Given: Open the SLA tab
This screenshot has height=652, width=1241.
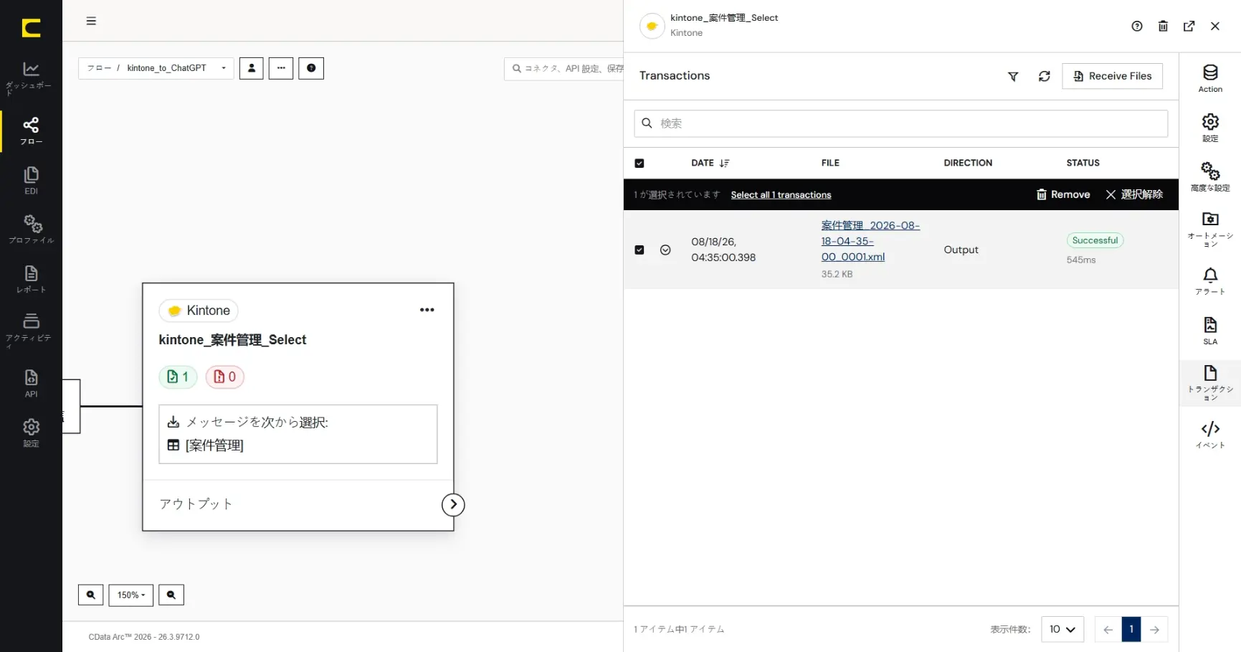Looking at the screenshot, I should [1210, 331].
